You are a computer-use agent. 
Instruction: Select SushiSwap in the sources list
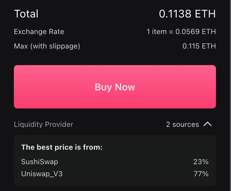tap(40, 162)
